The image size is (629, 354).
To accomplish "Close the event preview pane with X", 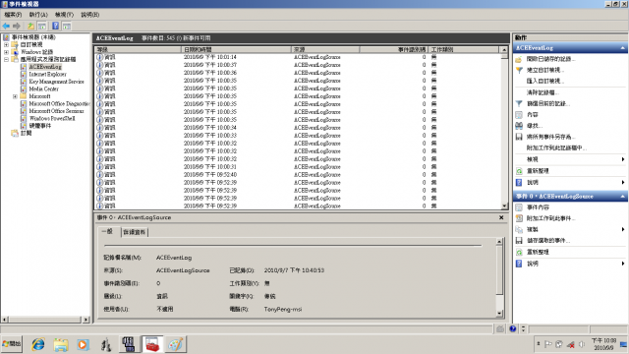I will point(501,217).
